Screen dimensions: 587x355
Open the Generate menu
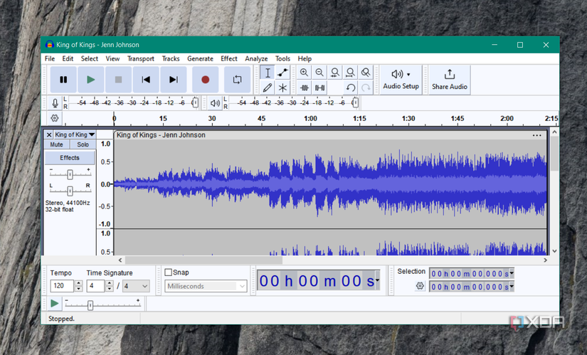click(200, 59)
